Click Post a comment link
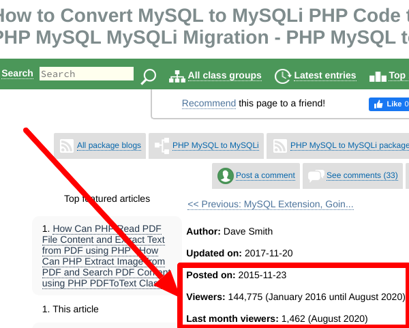This screenshot has height=328, width=409. (265, 175)
